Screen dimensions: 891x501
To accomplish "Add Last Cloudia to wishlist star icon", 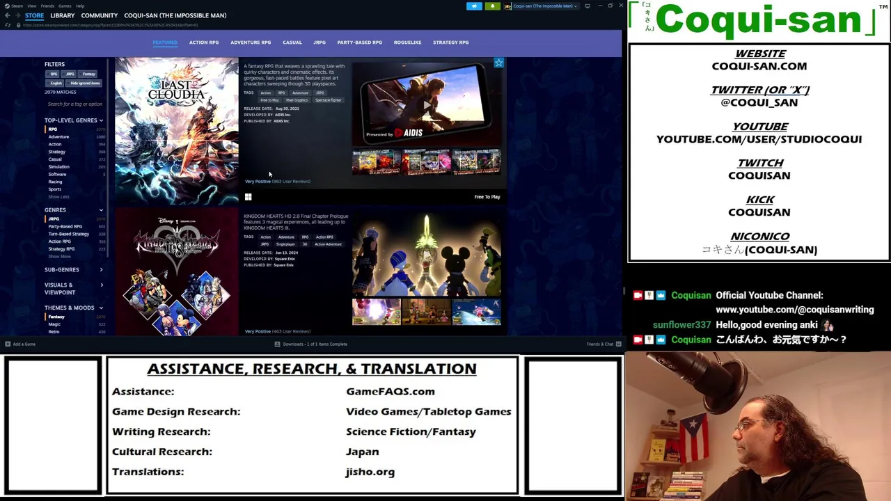I will pos(498,63).
